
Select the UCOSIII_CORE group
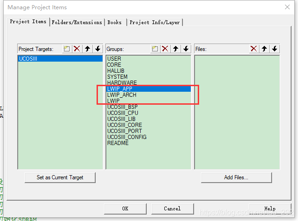pos(149,125)
